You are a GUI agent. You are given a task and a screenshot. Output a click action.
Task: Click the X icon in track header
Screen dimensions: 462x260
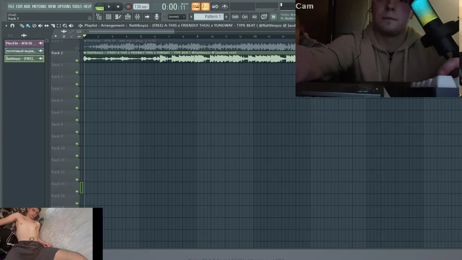click(64, 36)
